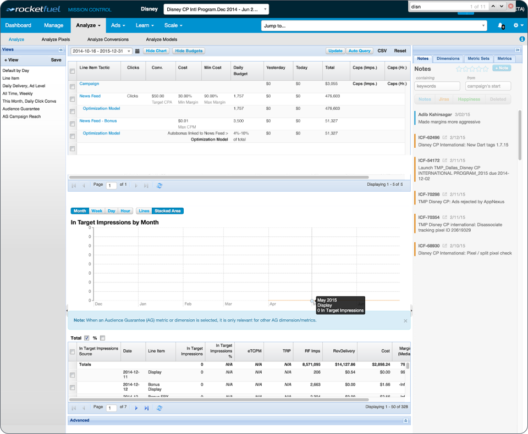Image resolution: width=528 pixels, height=434 pixels.
Task: Go to next search match arrow
Action: 502,6
